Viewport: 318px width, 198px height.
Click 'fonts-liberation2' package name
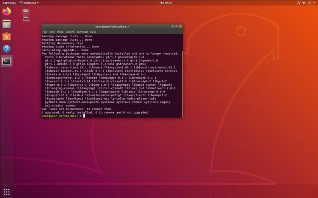[60, 57]
